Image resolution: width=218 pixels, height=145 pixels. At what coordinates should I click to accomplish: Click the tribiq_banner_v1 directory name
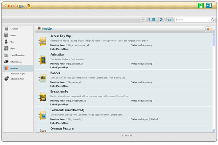click(73, 82)
